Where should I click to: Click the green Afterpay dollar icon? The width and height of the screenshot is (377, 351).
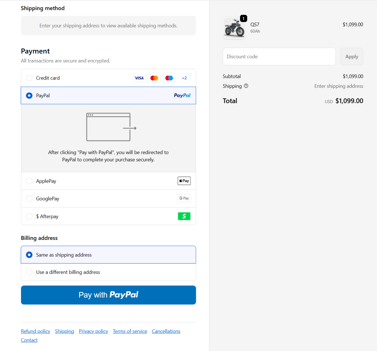coord(184,216)
